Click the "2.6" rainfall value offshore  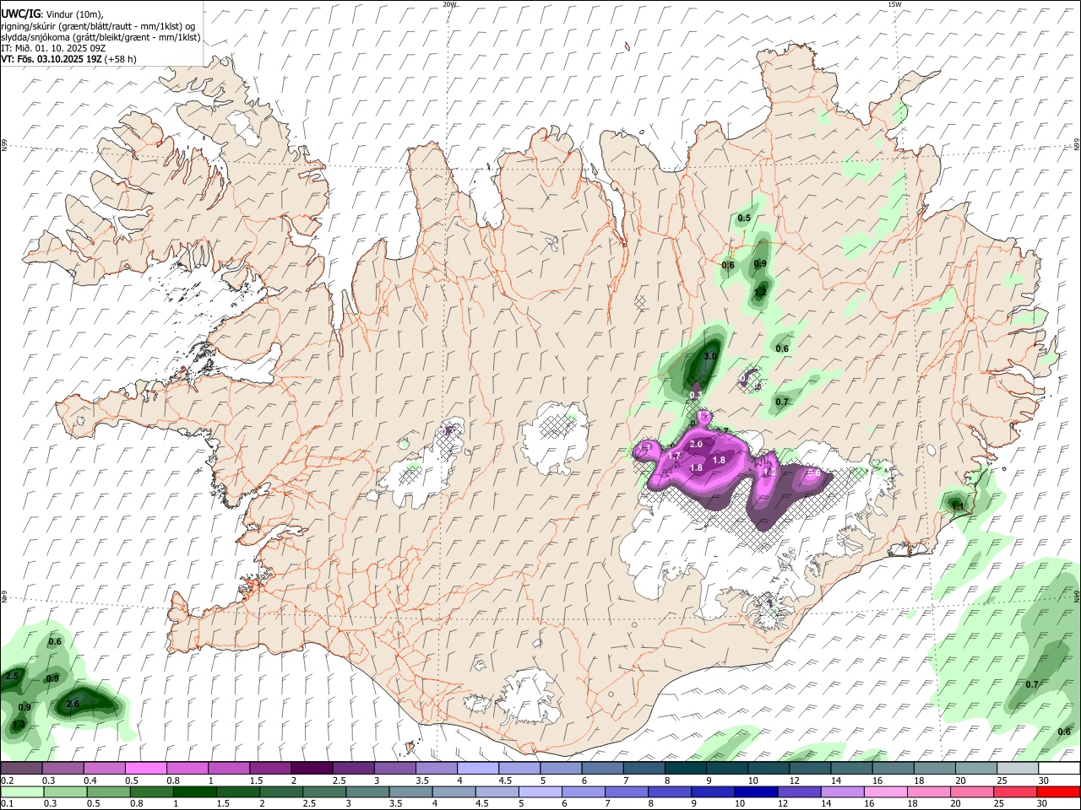pyautogui.click(x=73, y=704)
